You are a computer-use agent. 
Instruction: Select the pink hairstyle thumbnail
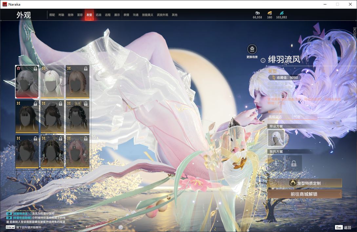(77, 152)
